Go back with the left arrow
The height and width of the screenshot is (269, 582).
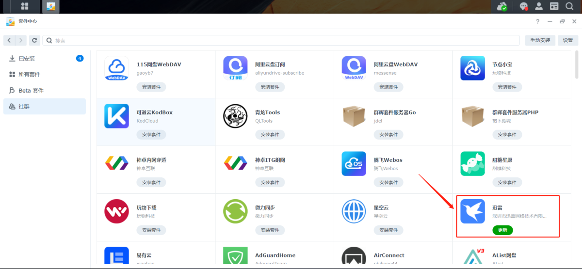click(x=9, y=40)
